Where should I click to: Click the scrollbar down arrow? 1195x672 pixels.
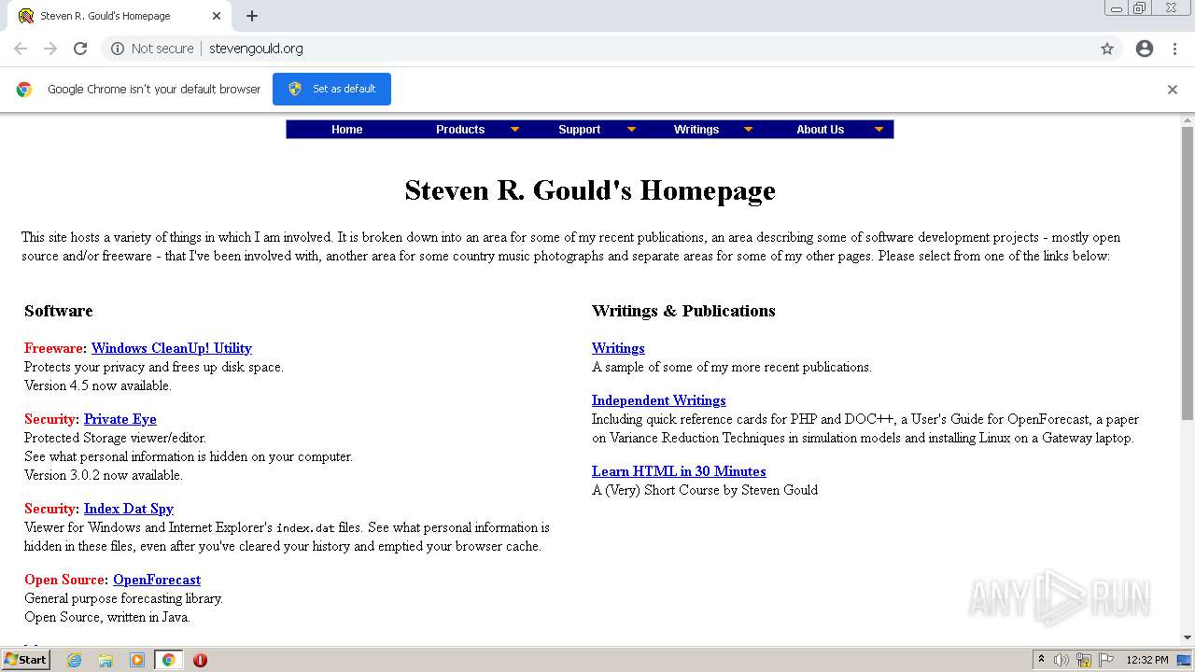tap(1188, 637)
